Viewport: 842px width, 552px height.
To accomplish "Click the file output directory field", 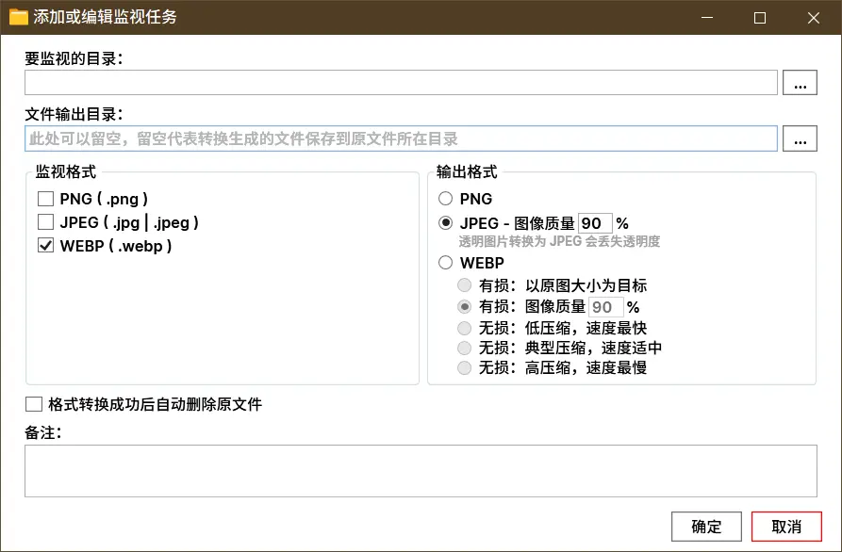I will (401, 139).
